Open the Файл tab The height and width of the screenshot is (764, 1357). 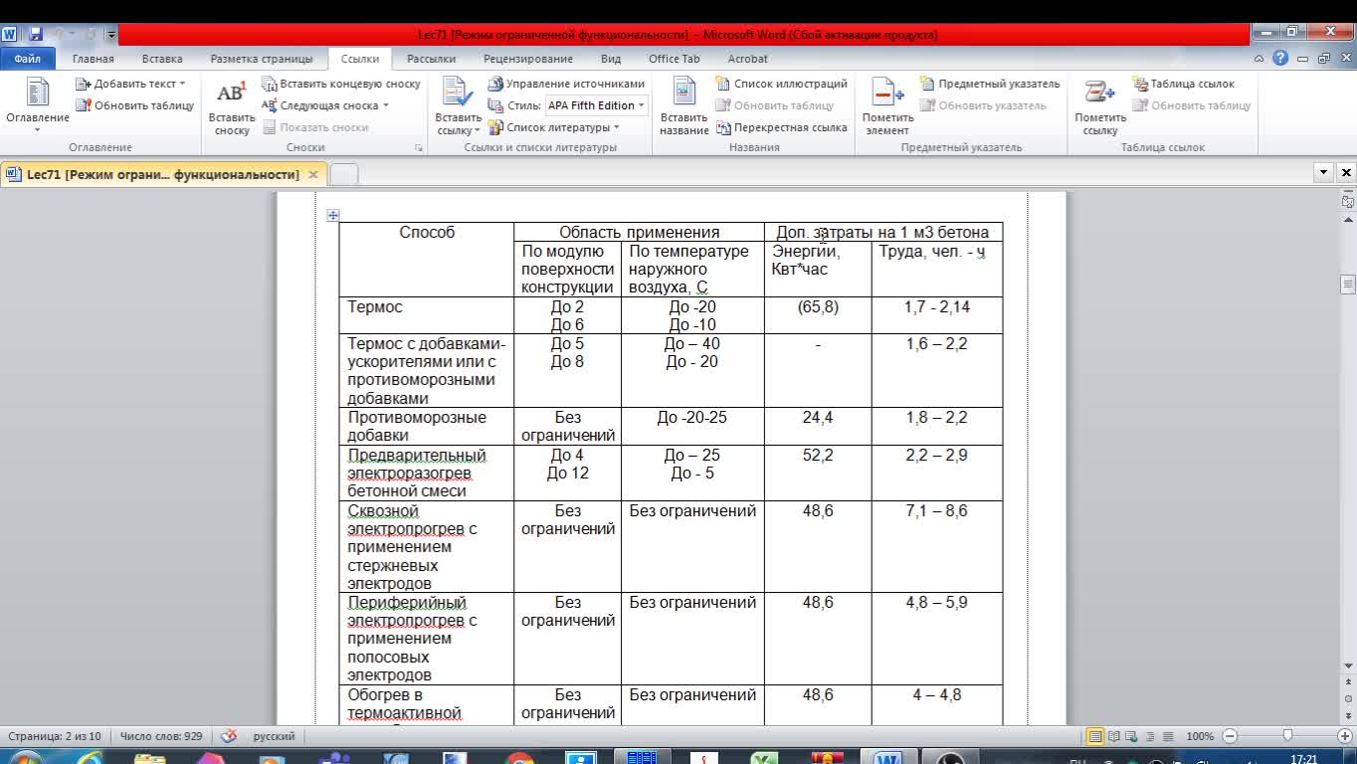click(x=27, y=59)
